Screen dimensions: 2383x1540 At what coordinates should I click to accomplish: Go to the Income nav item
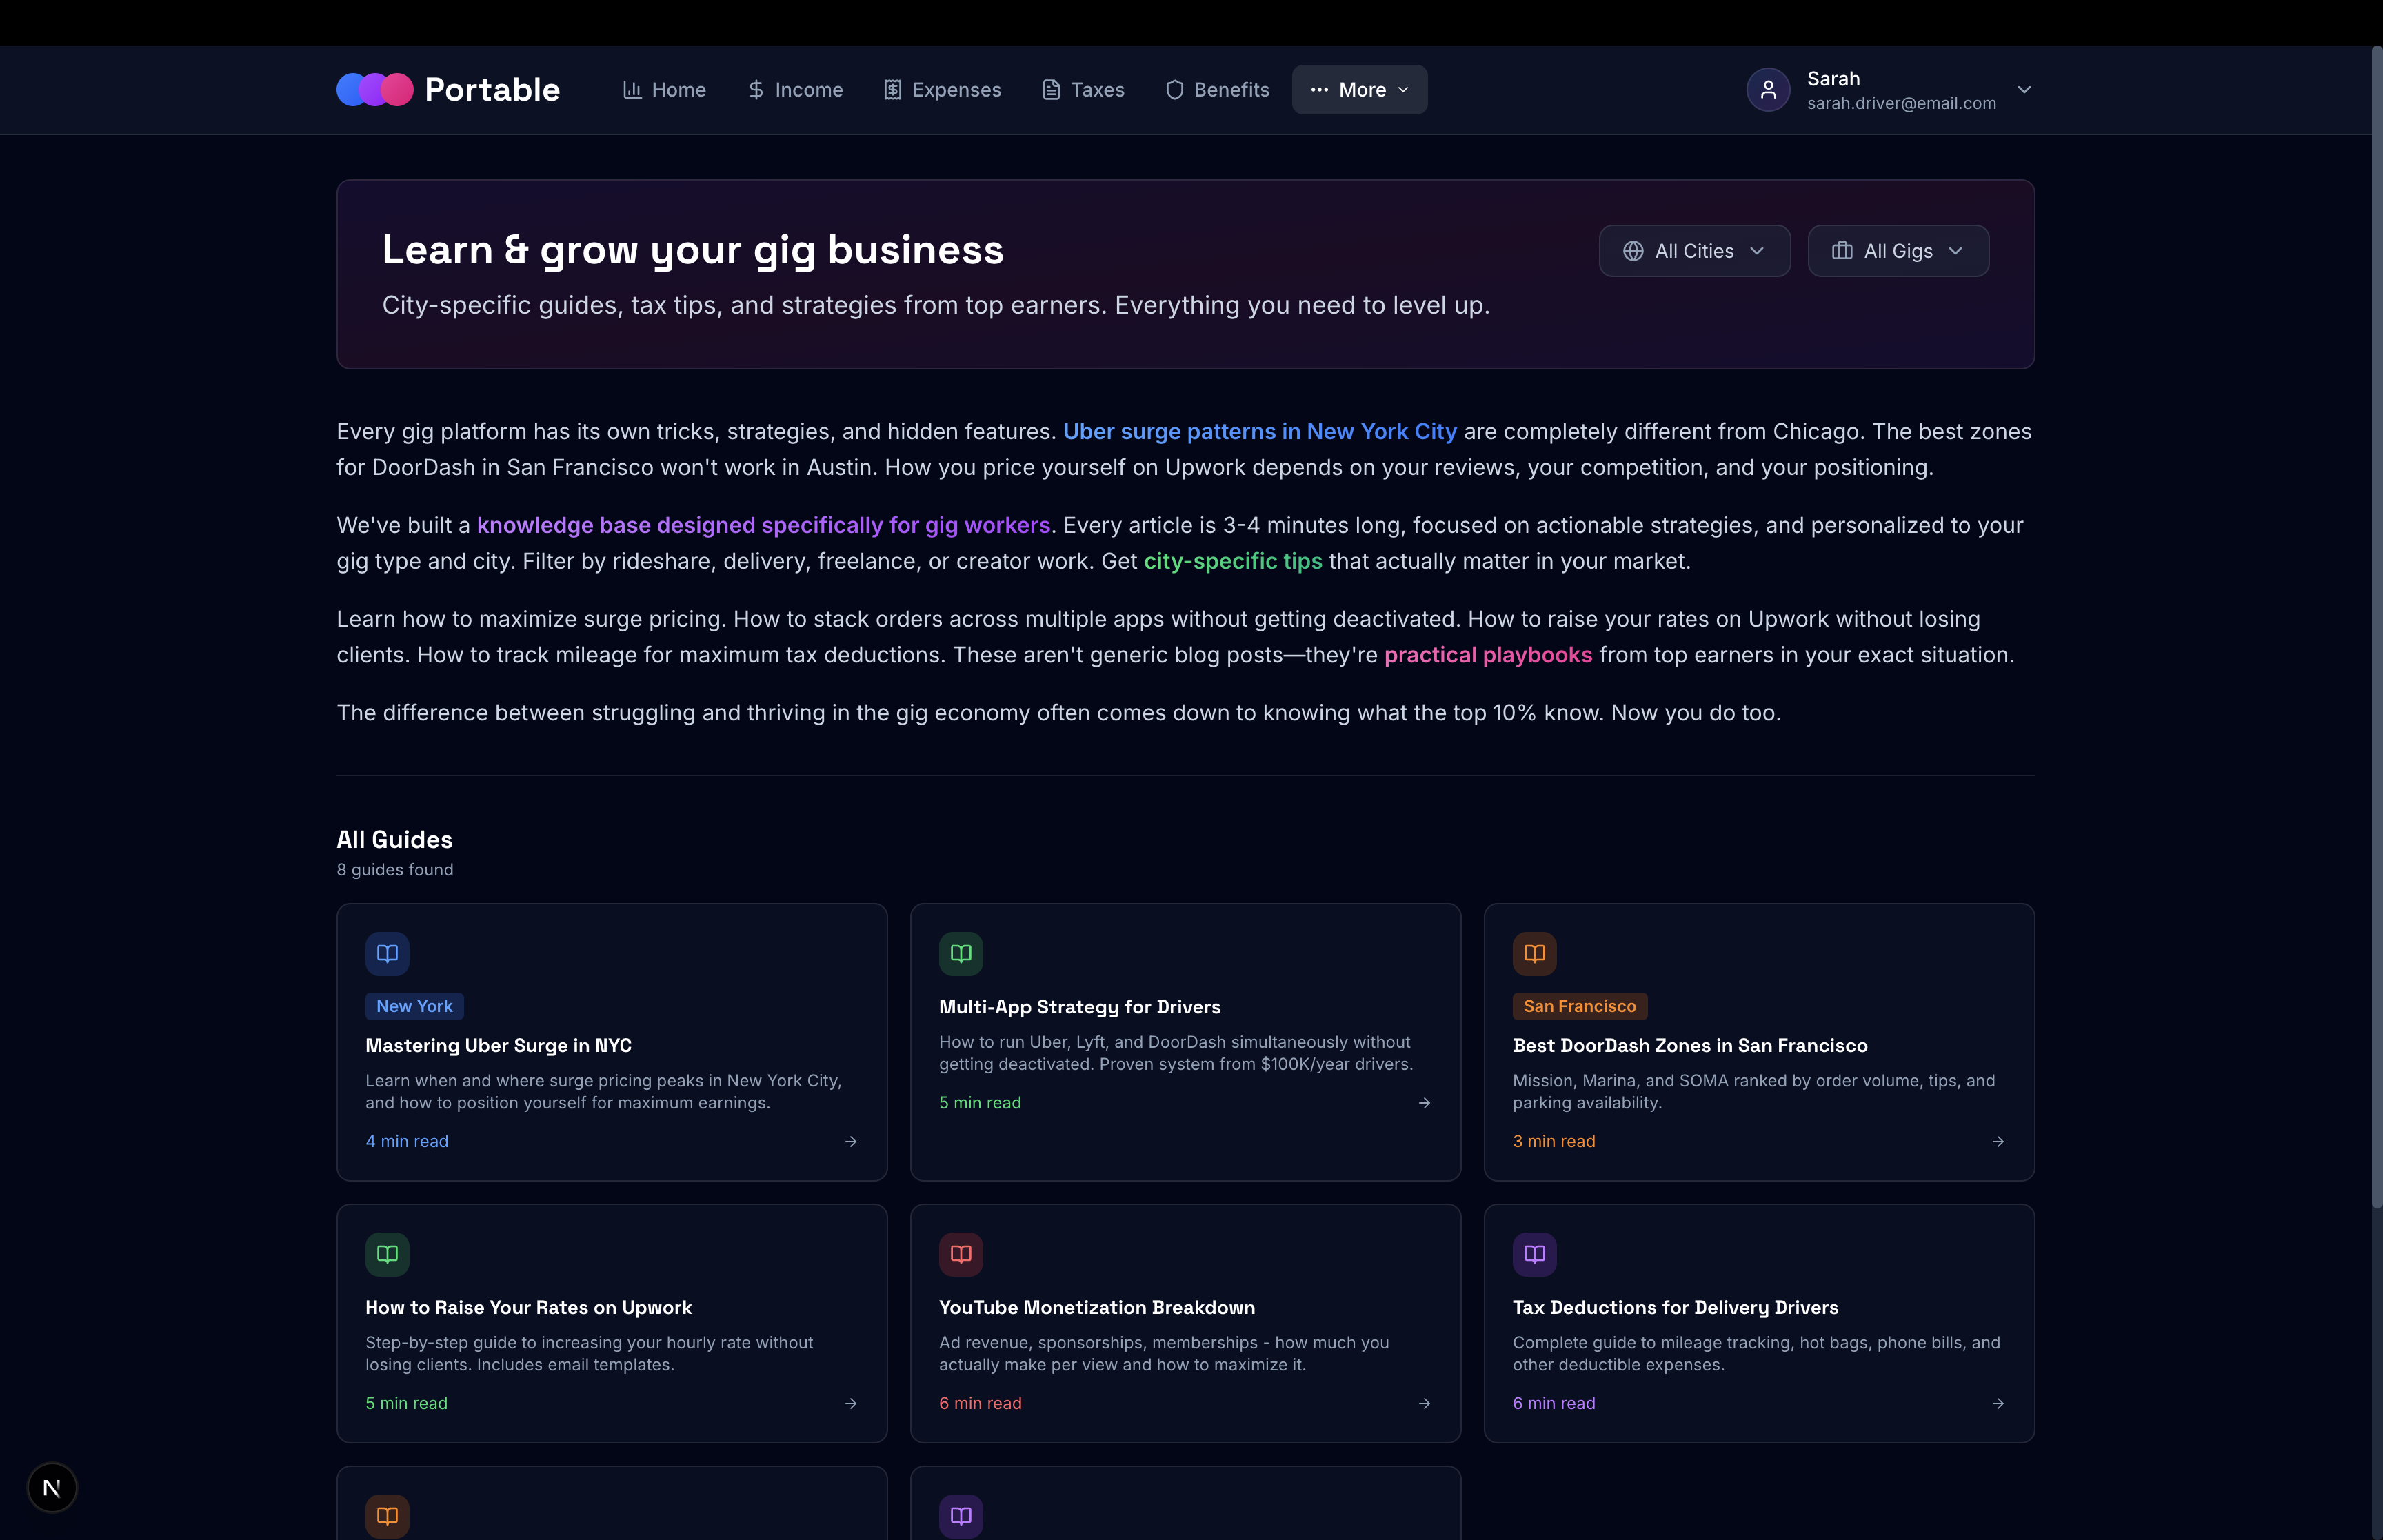coord(795,90)
